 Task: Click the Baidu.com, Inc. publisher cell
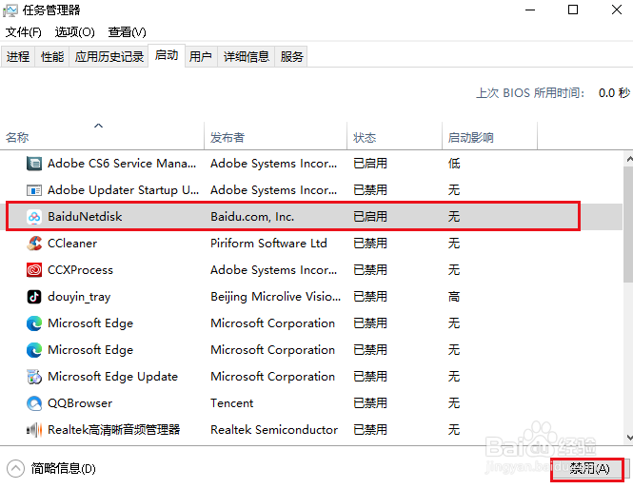(252, 217)
